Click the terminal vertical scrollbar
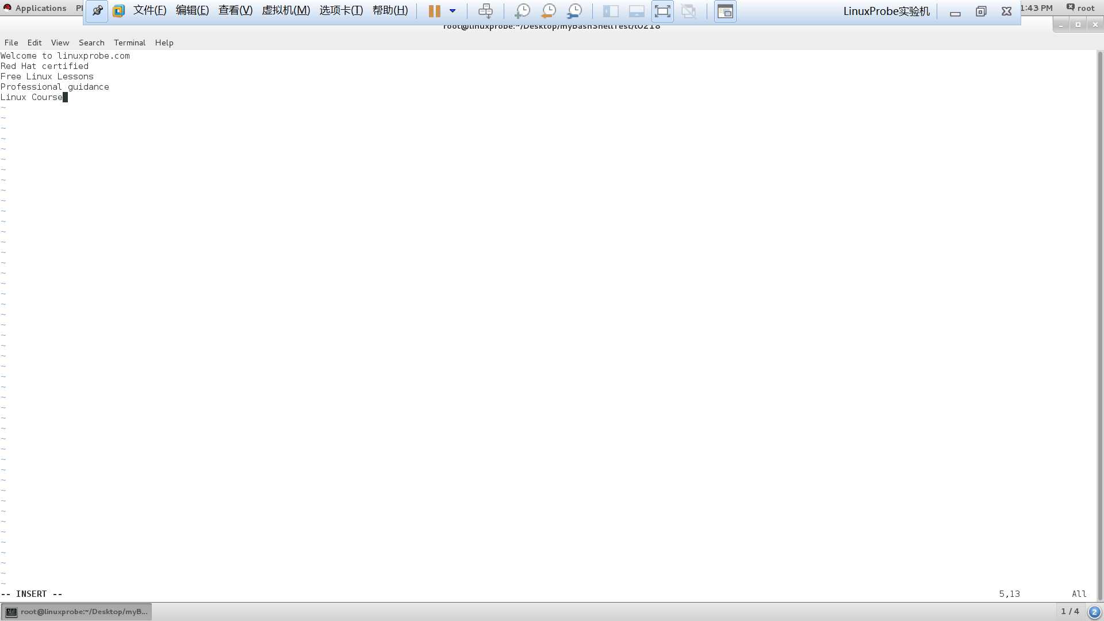The width and height of the screenshot is (1104, 621). (x=1100, y=325)
